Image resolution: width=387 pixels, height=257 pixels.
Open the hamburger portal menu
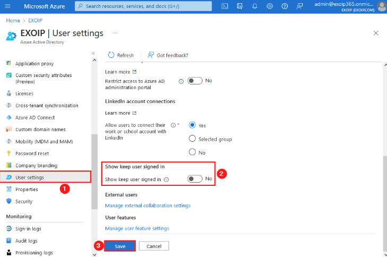tap(7, 6)
